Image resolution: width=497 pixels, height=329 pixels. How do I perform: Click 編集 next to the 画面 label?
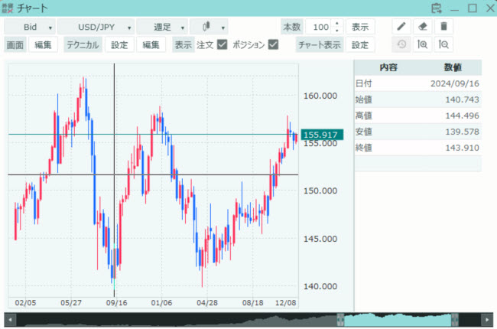[43, 45]
